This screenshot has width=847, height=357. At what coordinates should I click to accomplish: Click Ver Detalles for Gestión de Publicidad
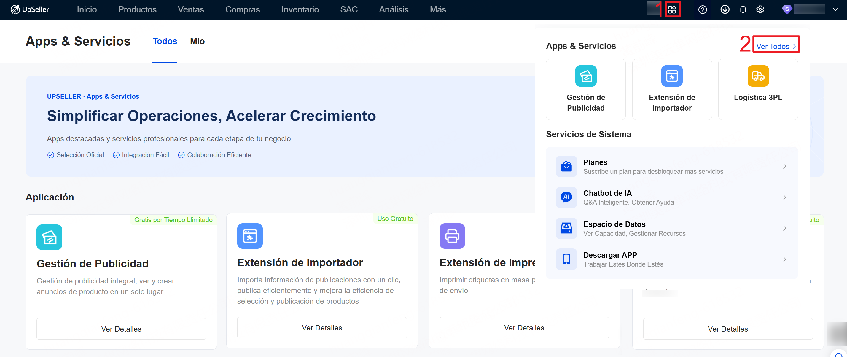pos(121,329)
